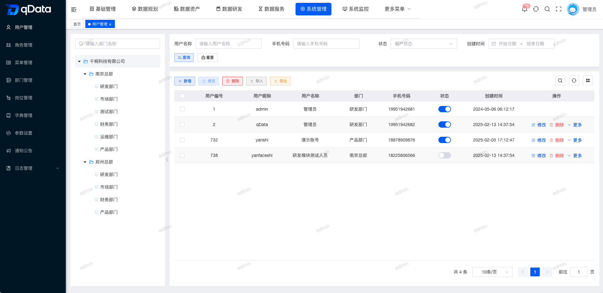Image resolution: width=603 pixels, height=293 pixels.
Task: Open 角色管理 in the sidebar
Action: (x=33, y=45)
